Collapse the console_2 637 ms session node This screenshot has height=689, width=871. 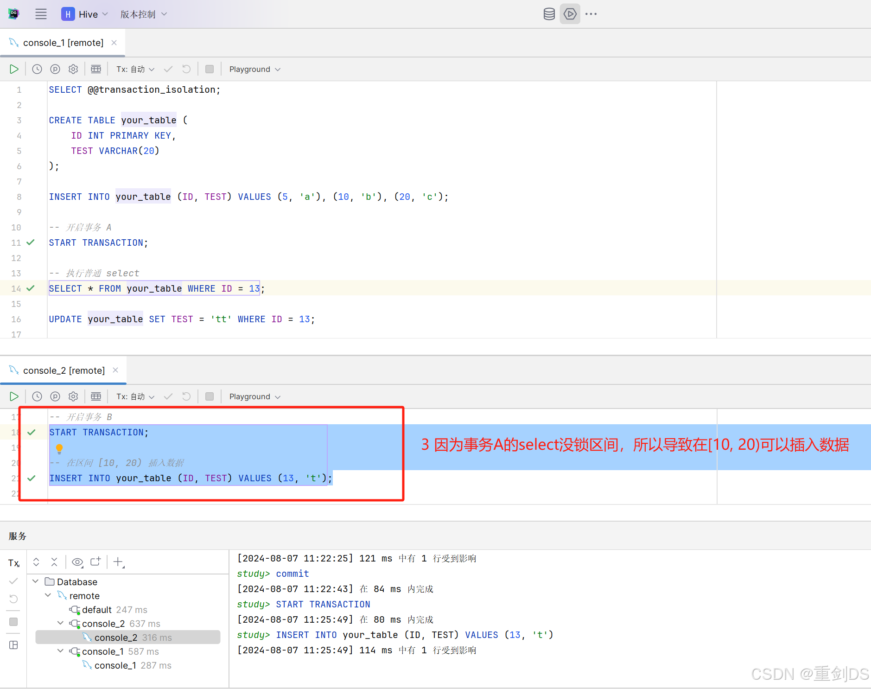tap(61, 623)
